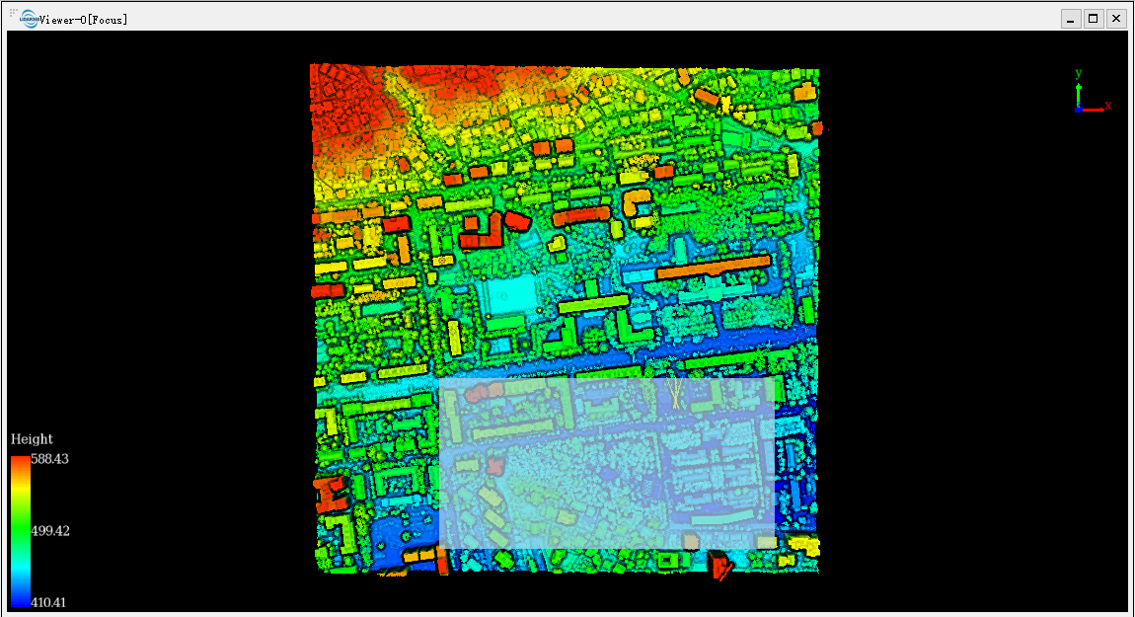Viewport: 1135px width, 617px height.
Task: Click the green y-axis label of the gizmo
Action: (1079, 73)
